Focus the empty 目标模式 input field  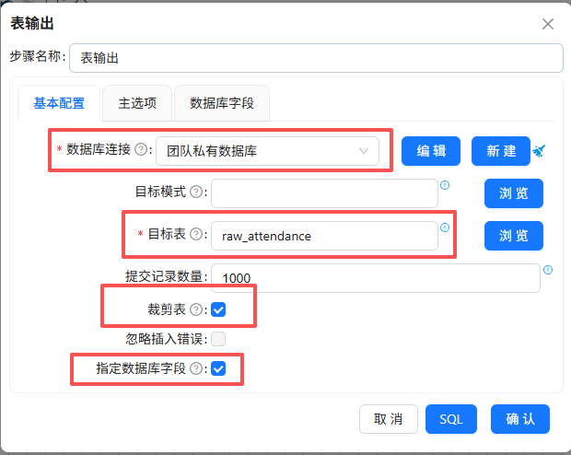pos(324,193)
